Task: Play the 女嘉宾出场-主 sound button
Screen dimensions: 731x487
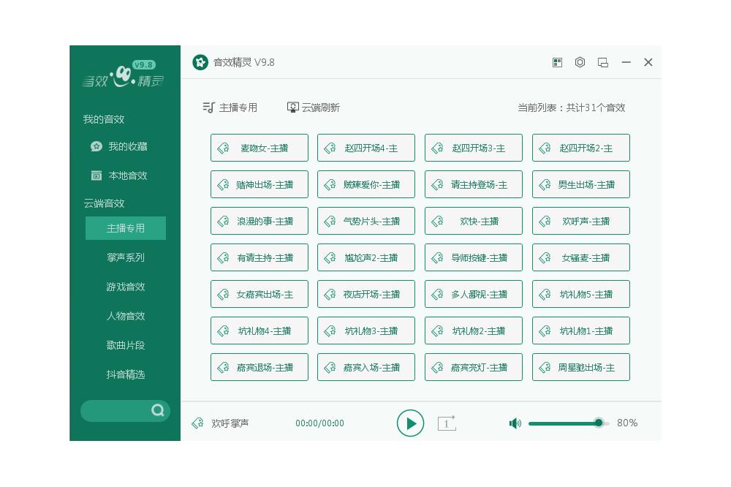Action: (260, 294)
